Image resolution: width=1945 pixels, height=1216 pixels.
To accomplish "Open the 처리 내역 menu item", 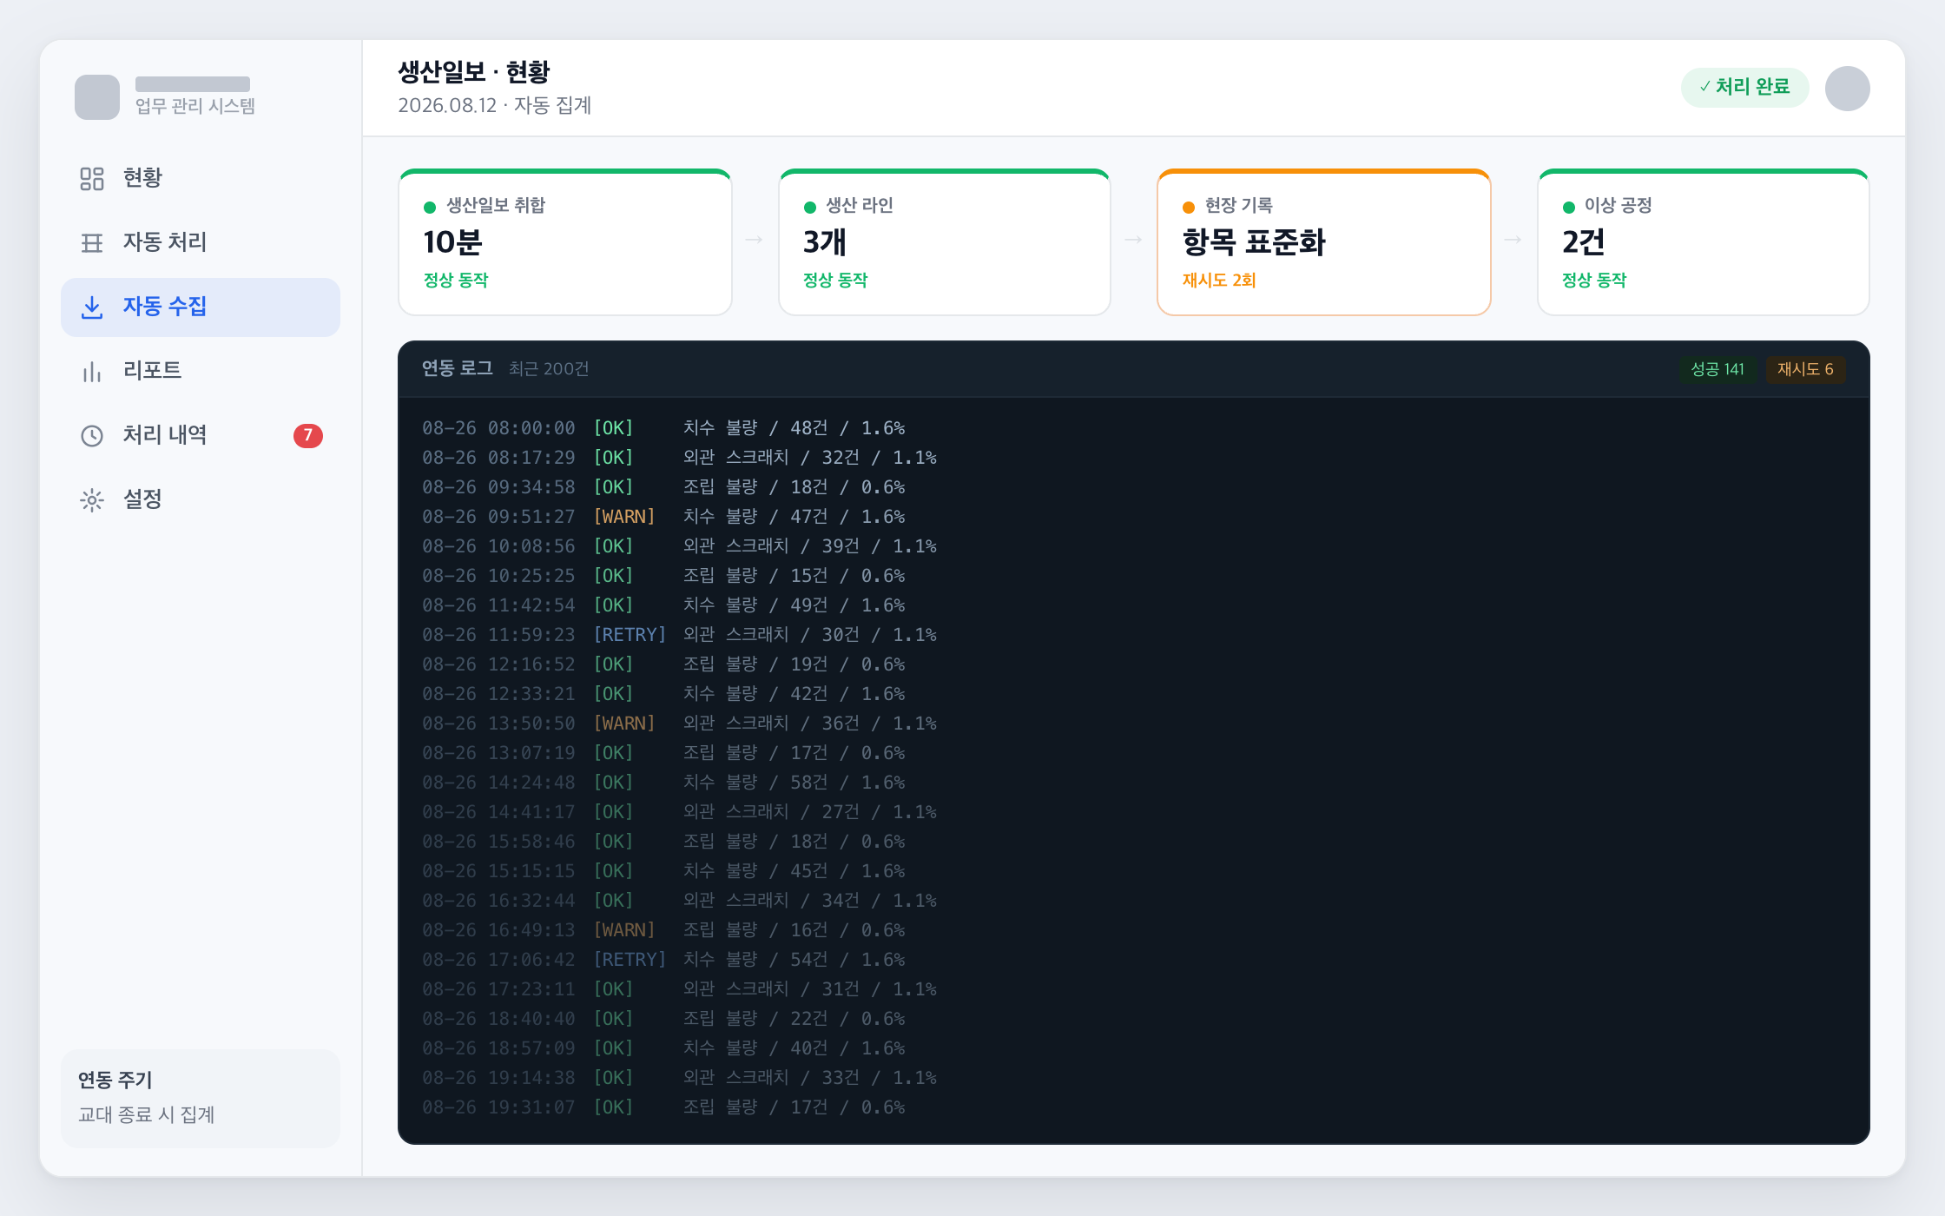I will [201, 435].
